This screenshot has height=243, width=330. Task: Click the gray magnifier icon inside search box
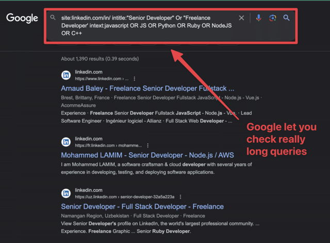click(x=53, y=17)
